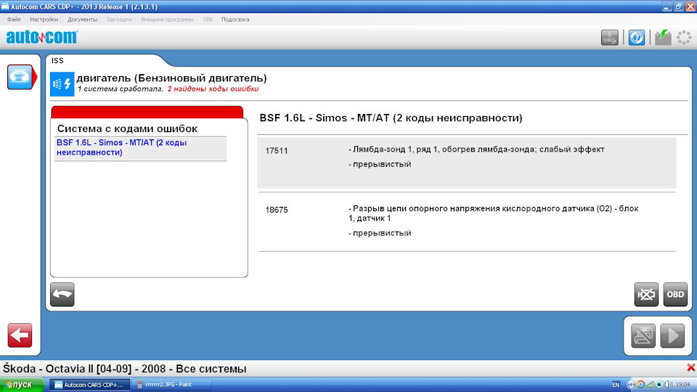The width and height of the screenshot is (697, 392).
Task: Open the Внешние программы menu
Action: click(167, 20)
